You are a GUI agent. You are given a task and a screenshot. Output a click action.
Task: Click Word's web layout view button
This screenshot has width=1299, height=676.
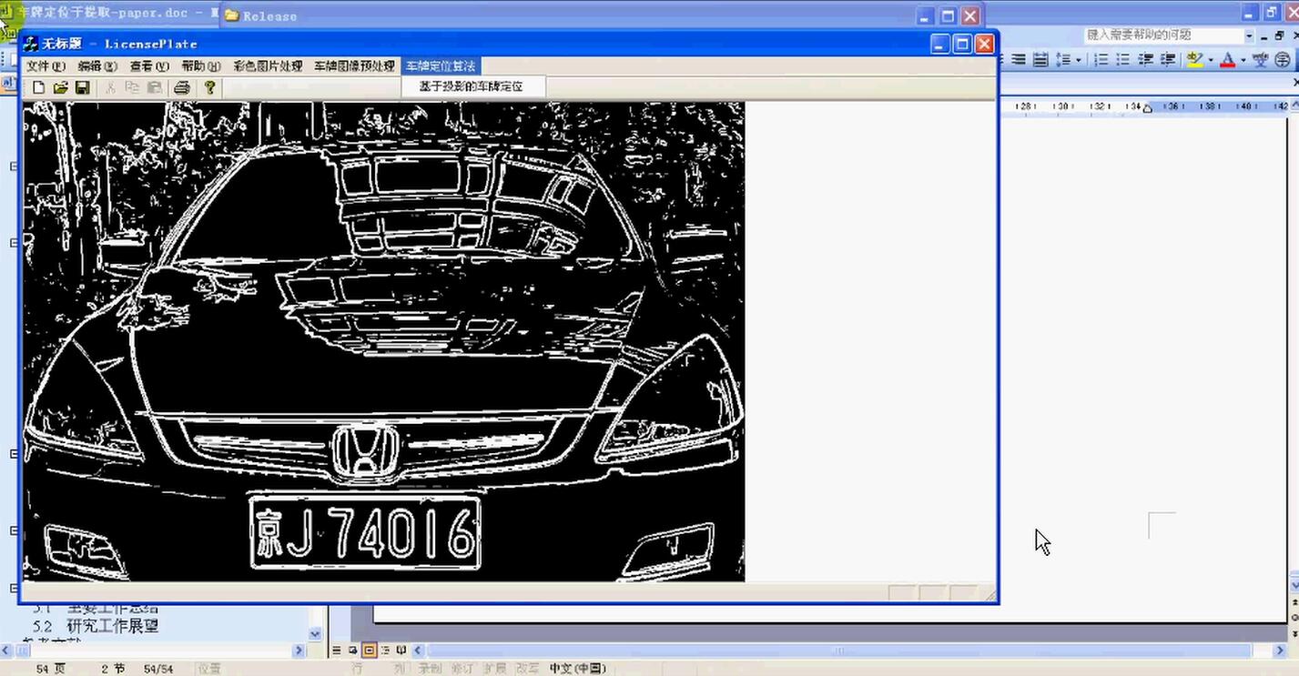click(x=353, y=651)
